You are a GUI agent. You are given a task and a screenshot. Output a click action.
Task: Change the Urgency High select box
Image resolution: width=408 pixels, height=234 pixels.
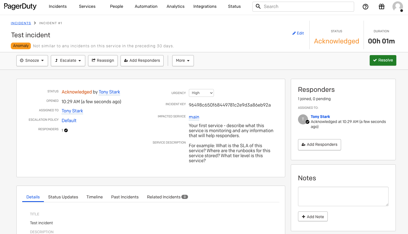(x=201, y=93)
